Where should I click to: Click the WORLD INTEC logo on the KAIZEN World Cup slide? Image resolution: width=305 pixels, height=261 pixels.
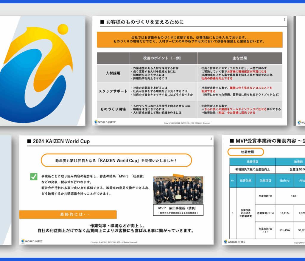pos(32,241)
